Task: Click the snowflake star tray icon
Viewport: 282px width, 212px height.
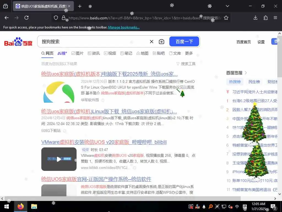Action: tap(217, 206)
